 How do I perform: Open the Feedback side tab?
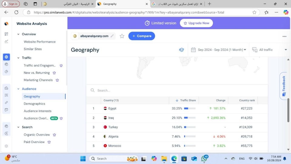coord(283,86)
